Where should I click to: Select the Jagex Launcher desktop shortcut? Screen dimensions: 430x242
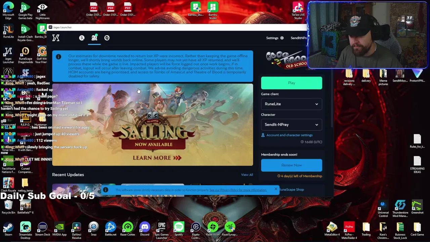[8, 55]
